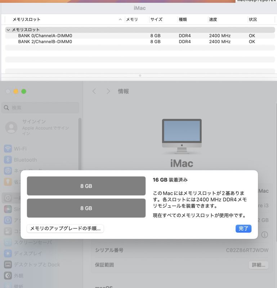Click the 速度 column header
Image resolution: width=277 pixels, height=288 pixels.
[213, 19]
